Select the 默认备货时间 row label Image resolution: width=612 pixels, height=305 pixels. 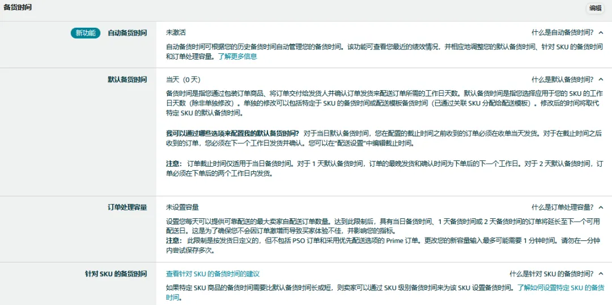127,80
